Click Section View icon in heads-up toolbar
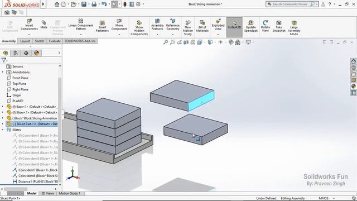The image size is (357, 201). (x=186, y=42)
